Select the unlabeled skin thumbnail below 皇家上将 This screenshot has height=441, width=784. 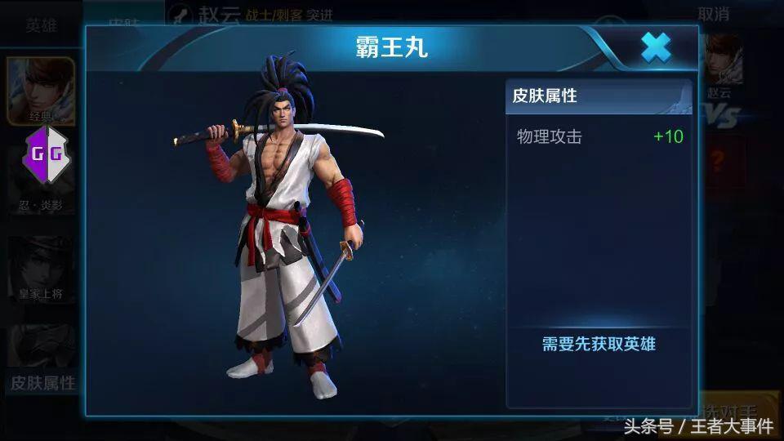41,346
